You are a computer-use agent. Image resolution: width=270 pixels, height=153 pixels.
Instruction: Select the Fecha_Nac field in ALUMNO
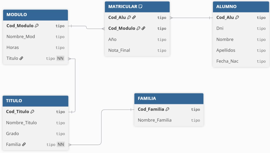(x=227, y=61)
